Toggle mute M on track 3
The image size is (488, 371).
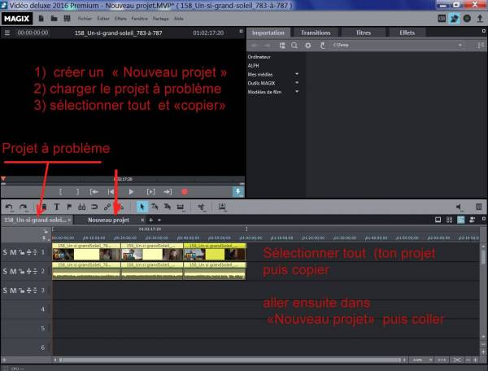(x=15, y=290)
